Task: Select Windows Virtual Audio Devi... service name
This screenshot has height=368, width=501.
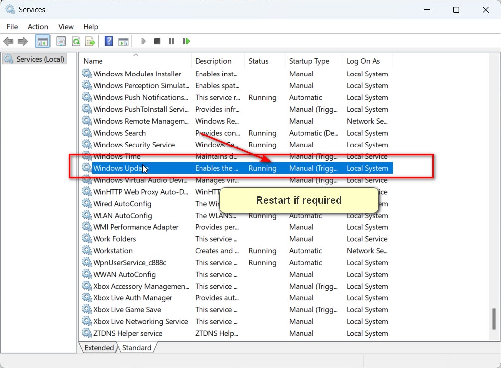Action: tap(140, 180)
